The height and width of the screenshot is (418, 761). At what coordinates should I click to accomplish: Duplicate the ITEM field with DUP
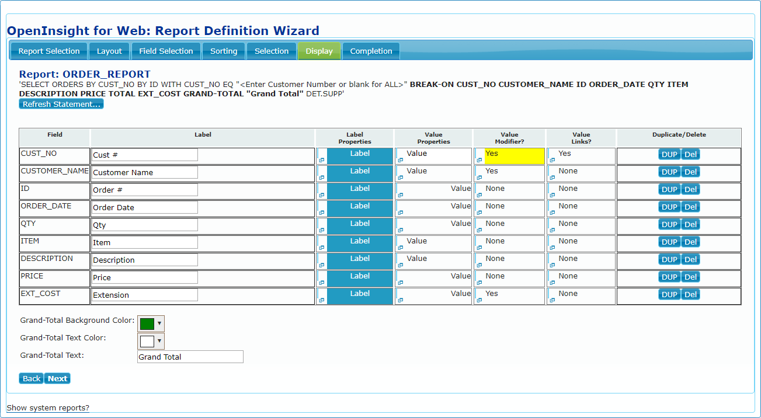pyautogui.click(x=669, y=242)
